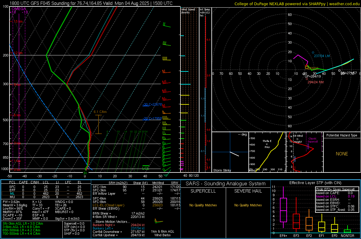Click the LowRH = 99% value
Screen dimensions: 361x239
(13, 208)
